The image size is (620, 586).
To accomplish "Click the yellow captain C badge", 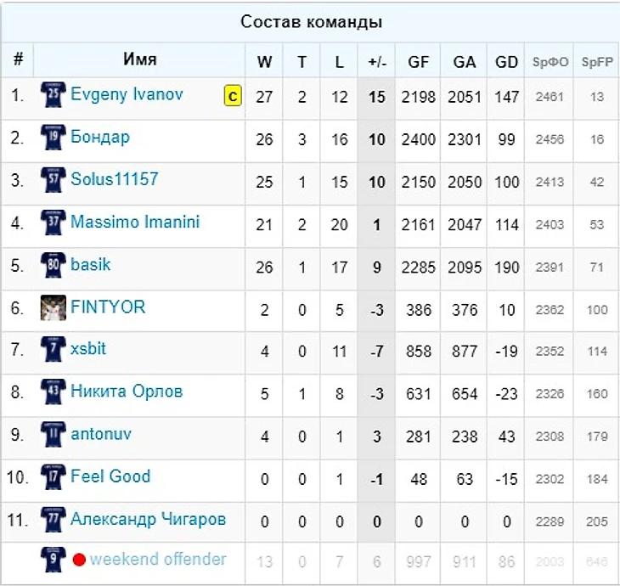I will pyautogui.click(x=232, y=96).
